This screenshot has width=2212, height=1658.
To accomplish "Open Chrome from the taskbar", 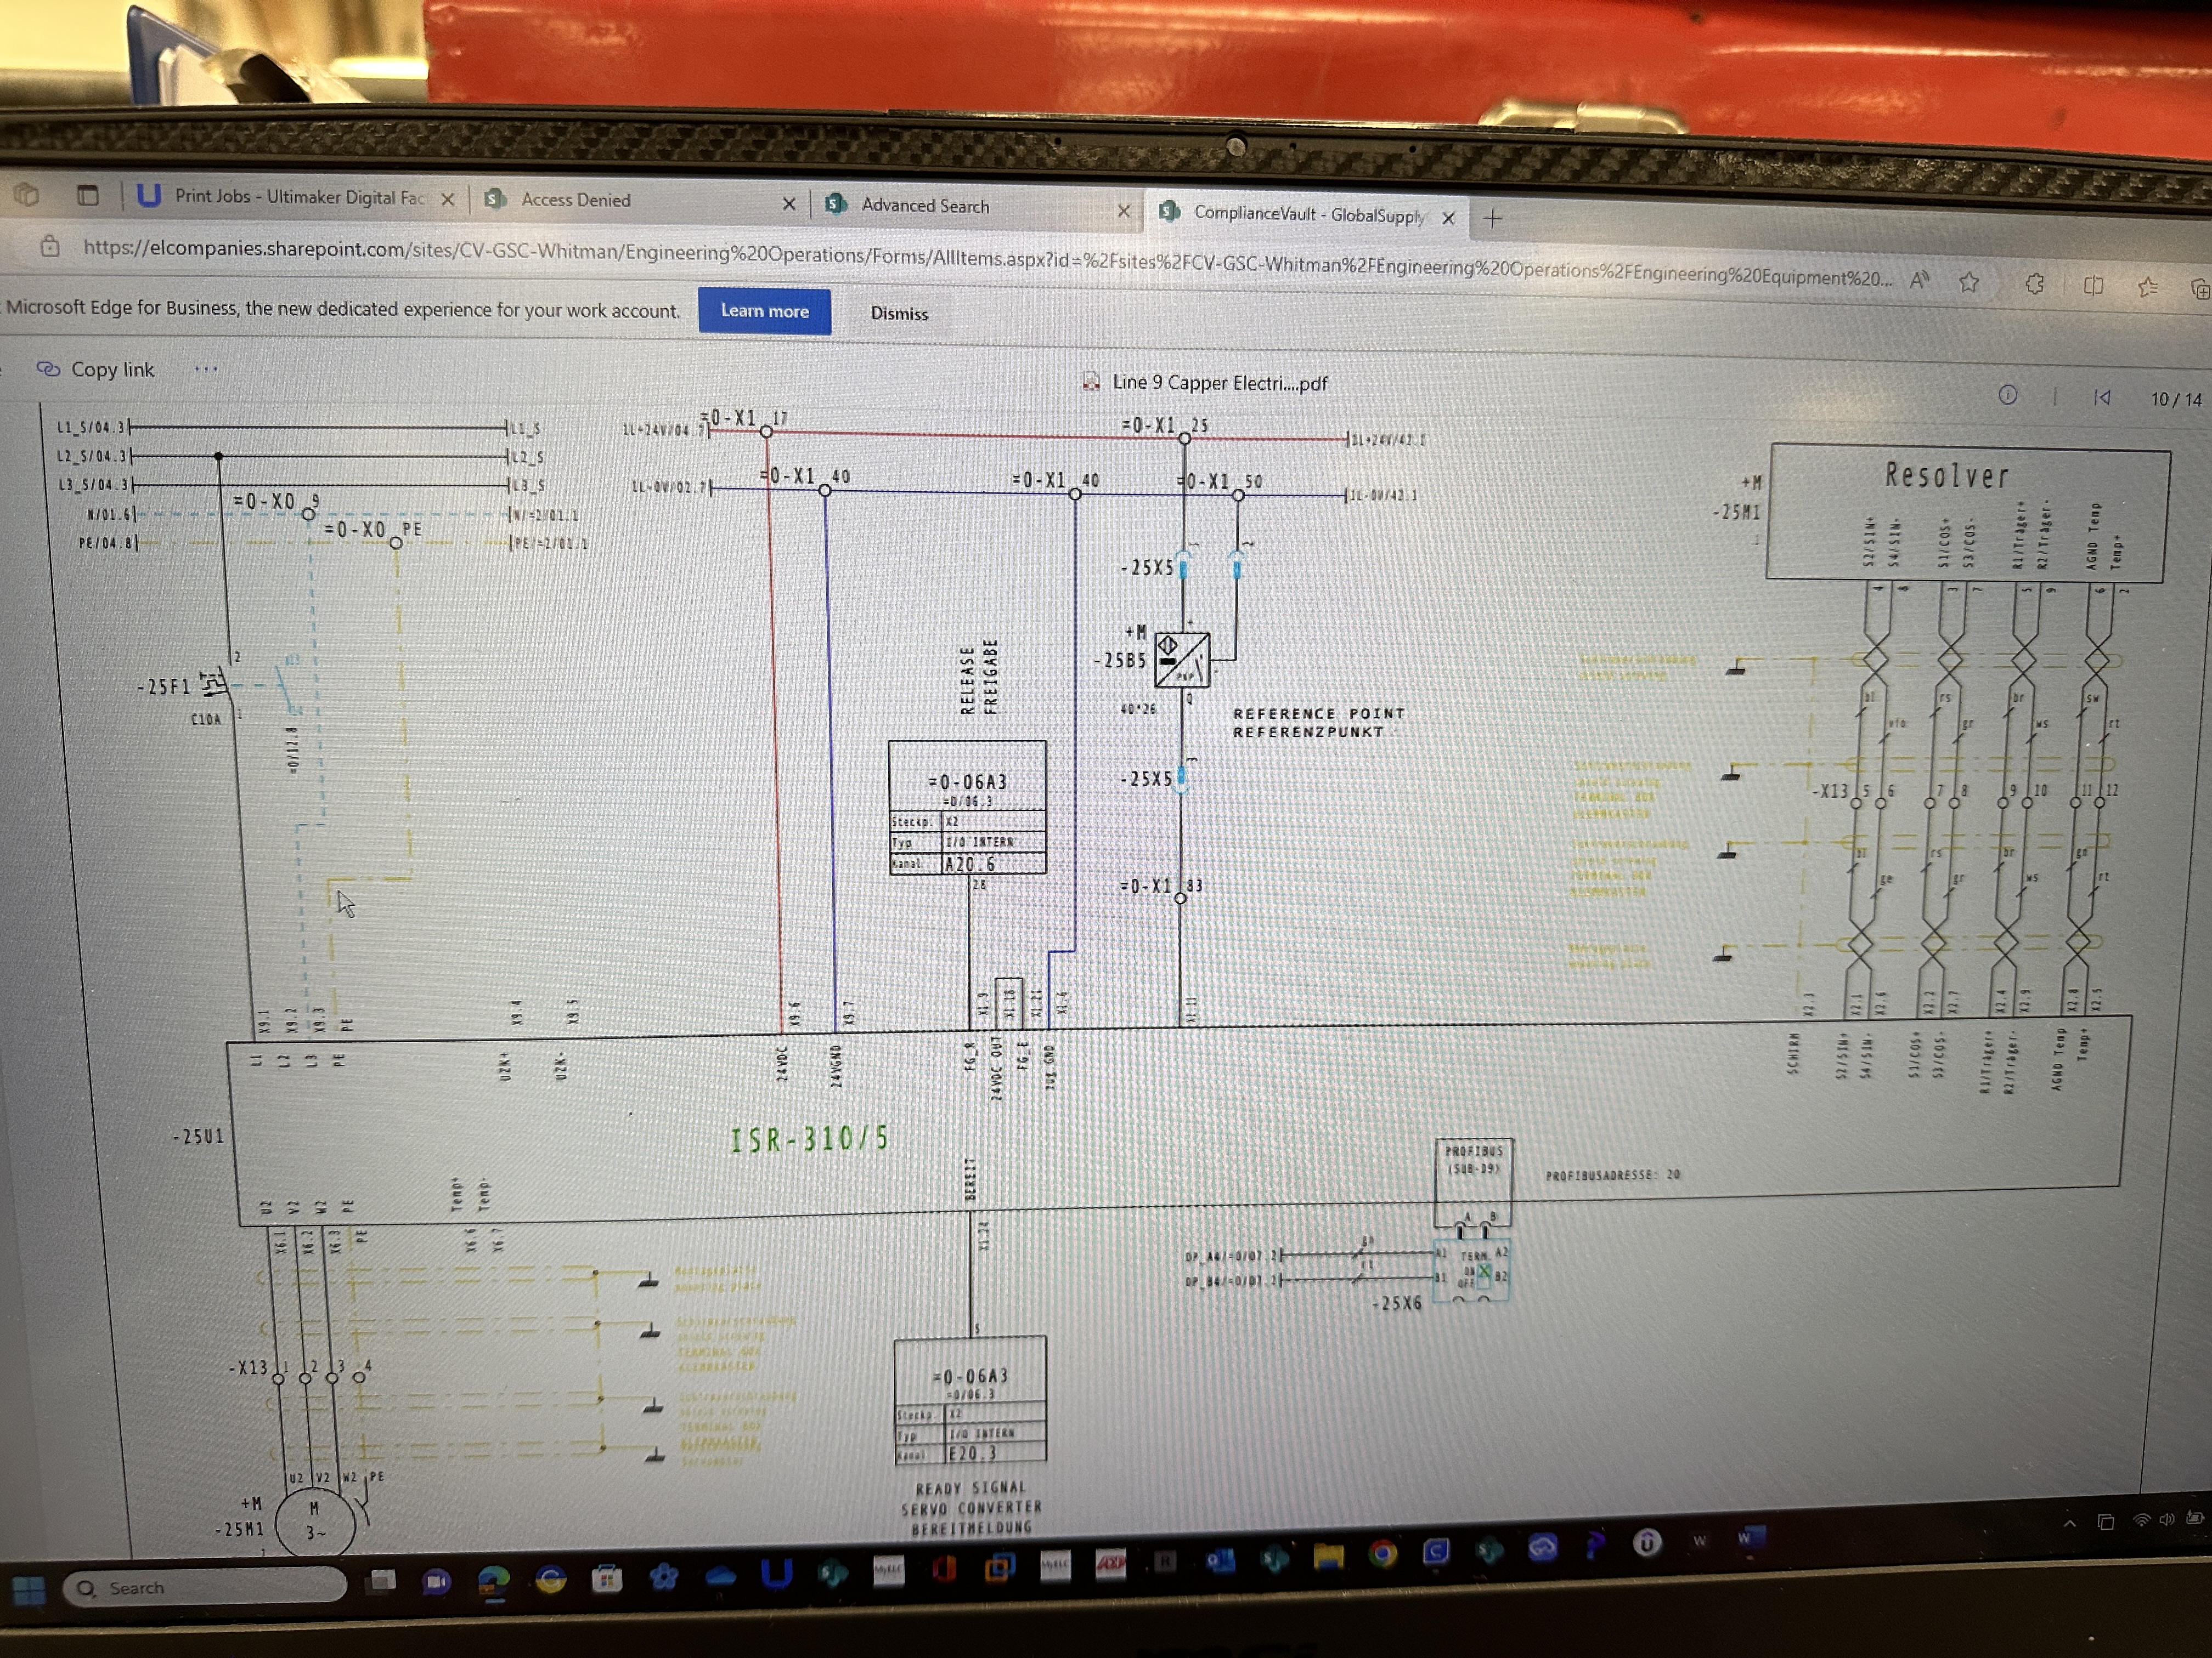I will tap(1383, 1553).
